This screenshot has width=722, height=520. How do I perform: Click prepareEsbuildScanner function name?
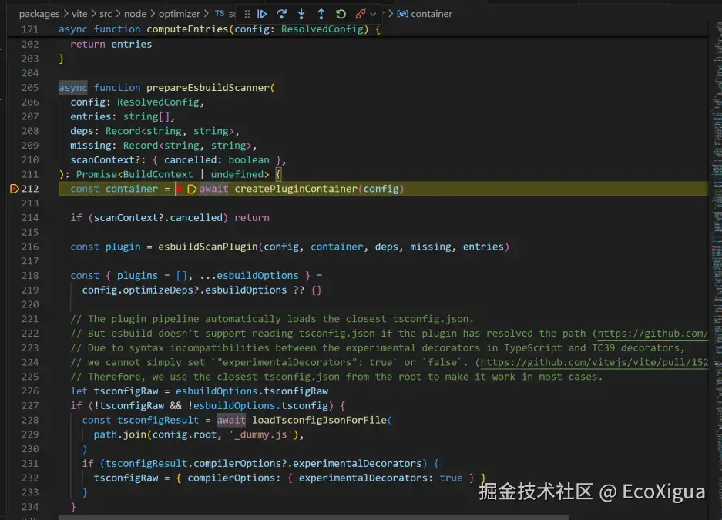(208, 87)
